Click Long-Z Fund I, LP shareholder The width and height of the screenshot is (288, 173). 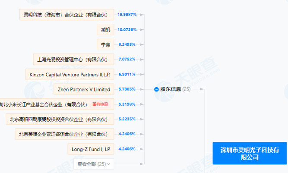tap(91, 149)
